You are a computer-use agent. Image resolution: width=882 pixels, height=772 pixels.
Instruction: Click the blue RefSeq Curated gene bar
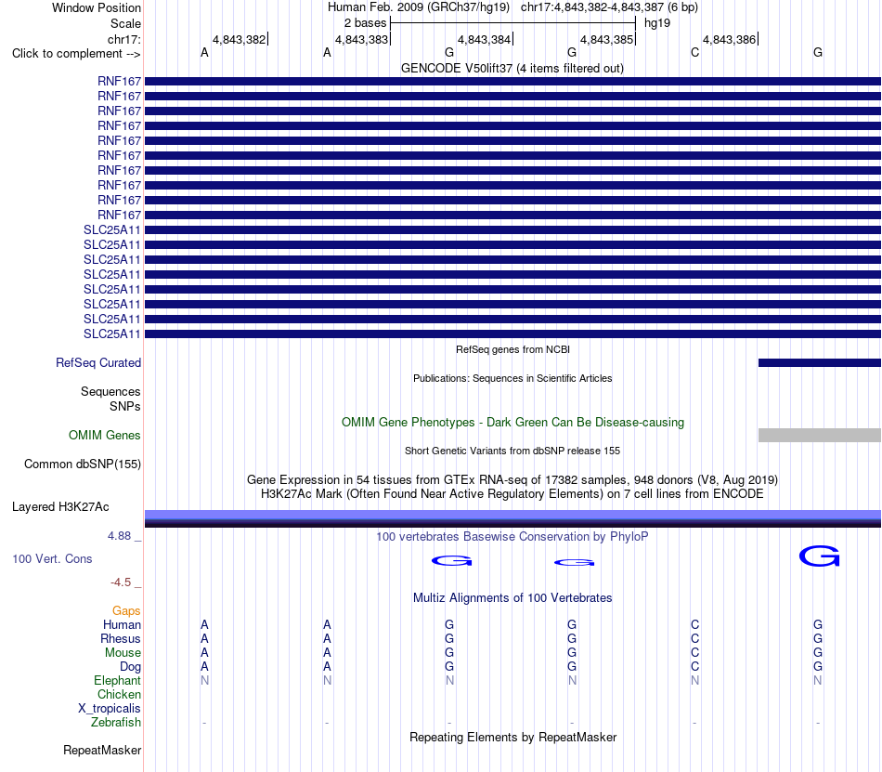coord(820,363)
